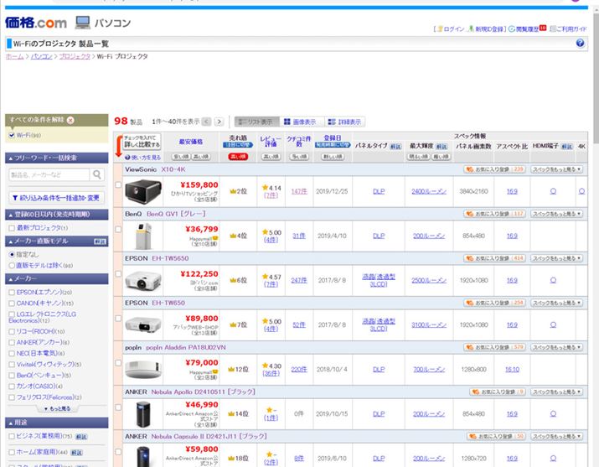Switch to image view (画像表示)

coord(299,122)
